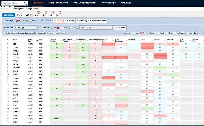The height and width of the screenshot is (126, 204).
Task: Open the Timeframe 90 Days dropdown
Action: [27, 27]
